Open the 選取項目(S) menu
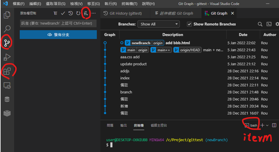Viewport: 279px width, 152px height. tap(56, 4)
